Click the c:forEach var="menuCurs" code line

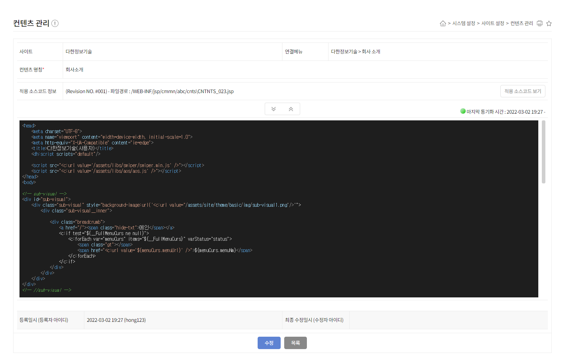pyautogui.click(x=150, y=239)
